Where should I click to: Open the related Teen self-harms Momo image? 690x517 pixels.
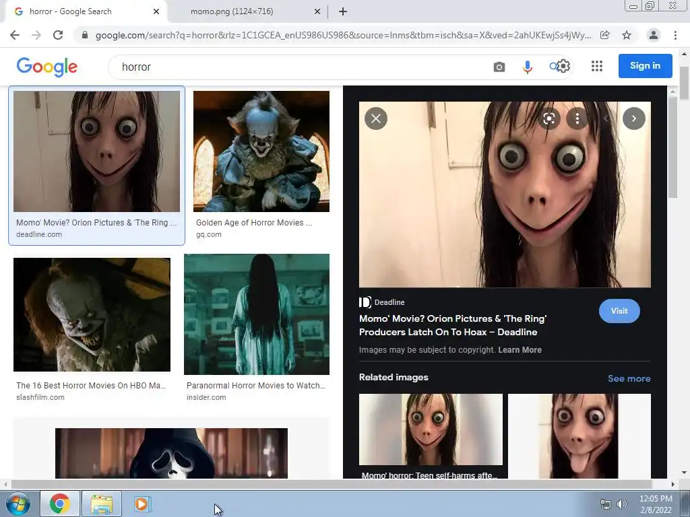(x=431, y=429)
